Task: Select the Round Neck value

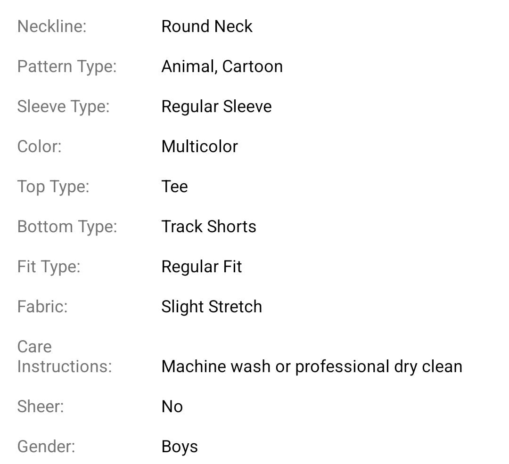Action: coord(207,26)
